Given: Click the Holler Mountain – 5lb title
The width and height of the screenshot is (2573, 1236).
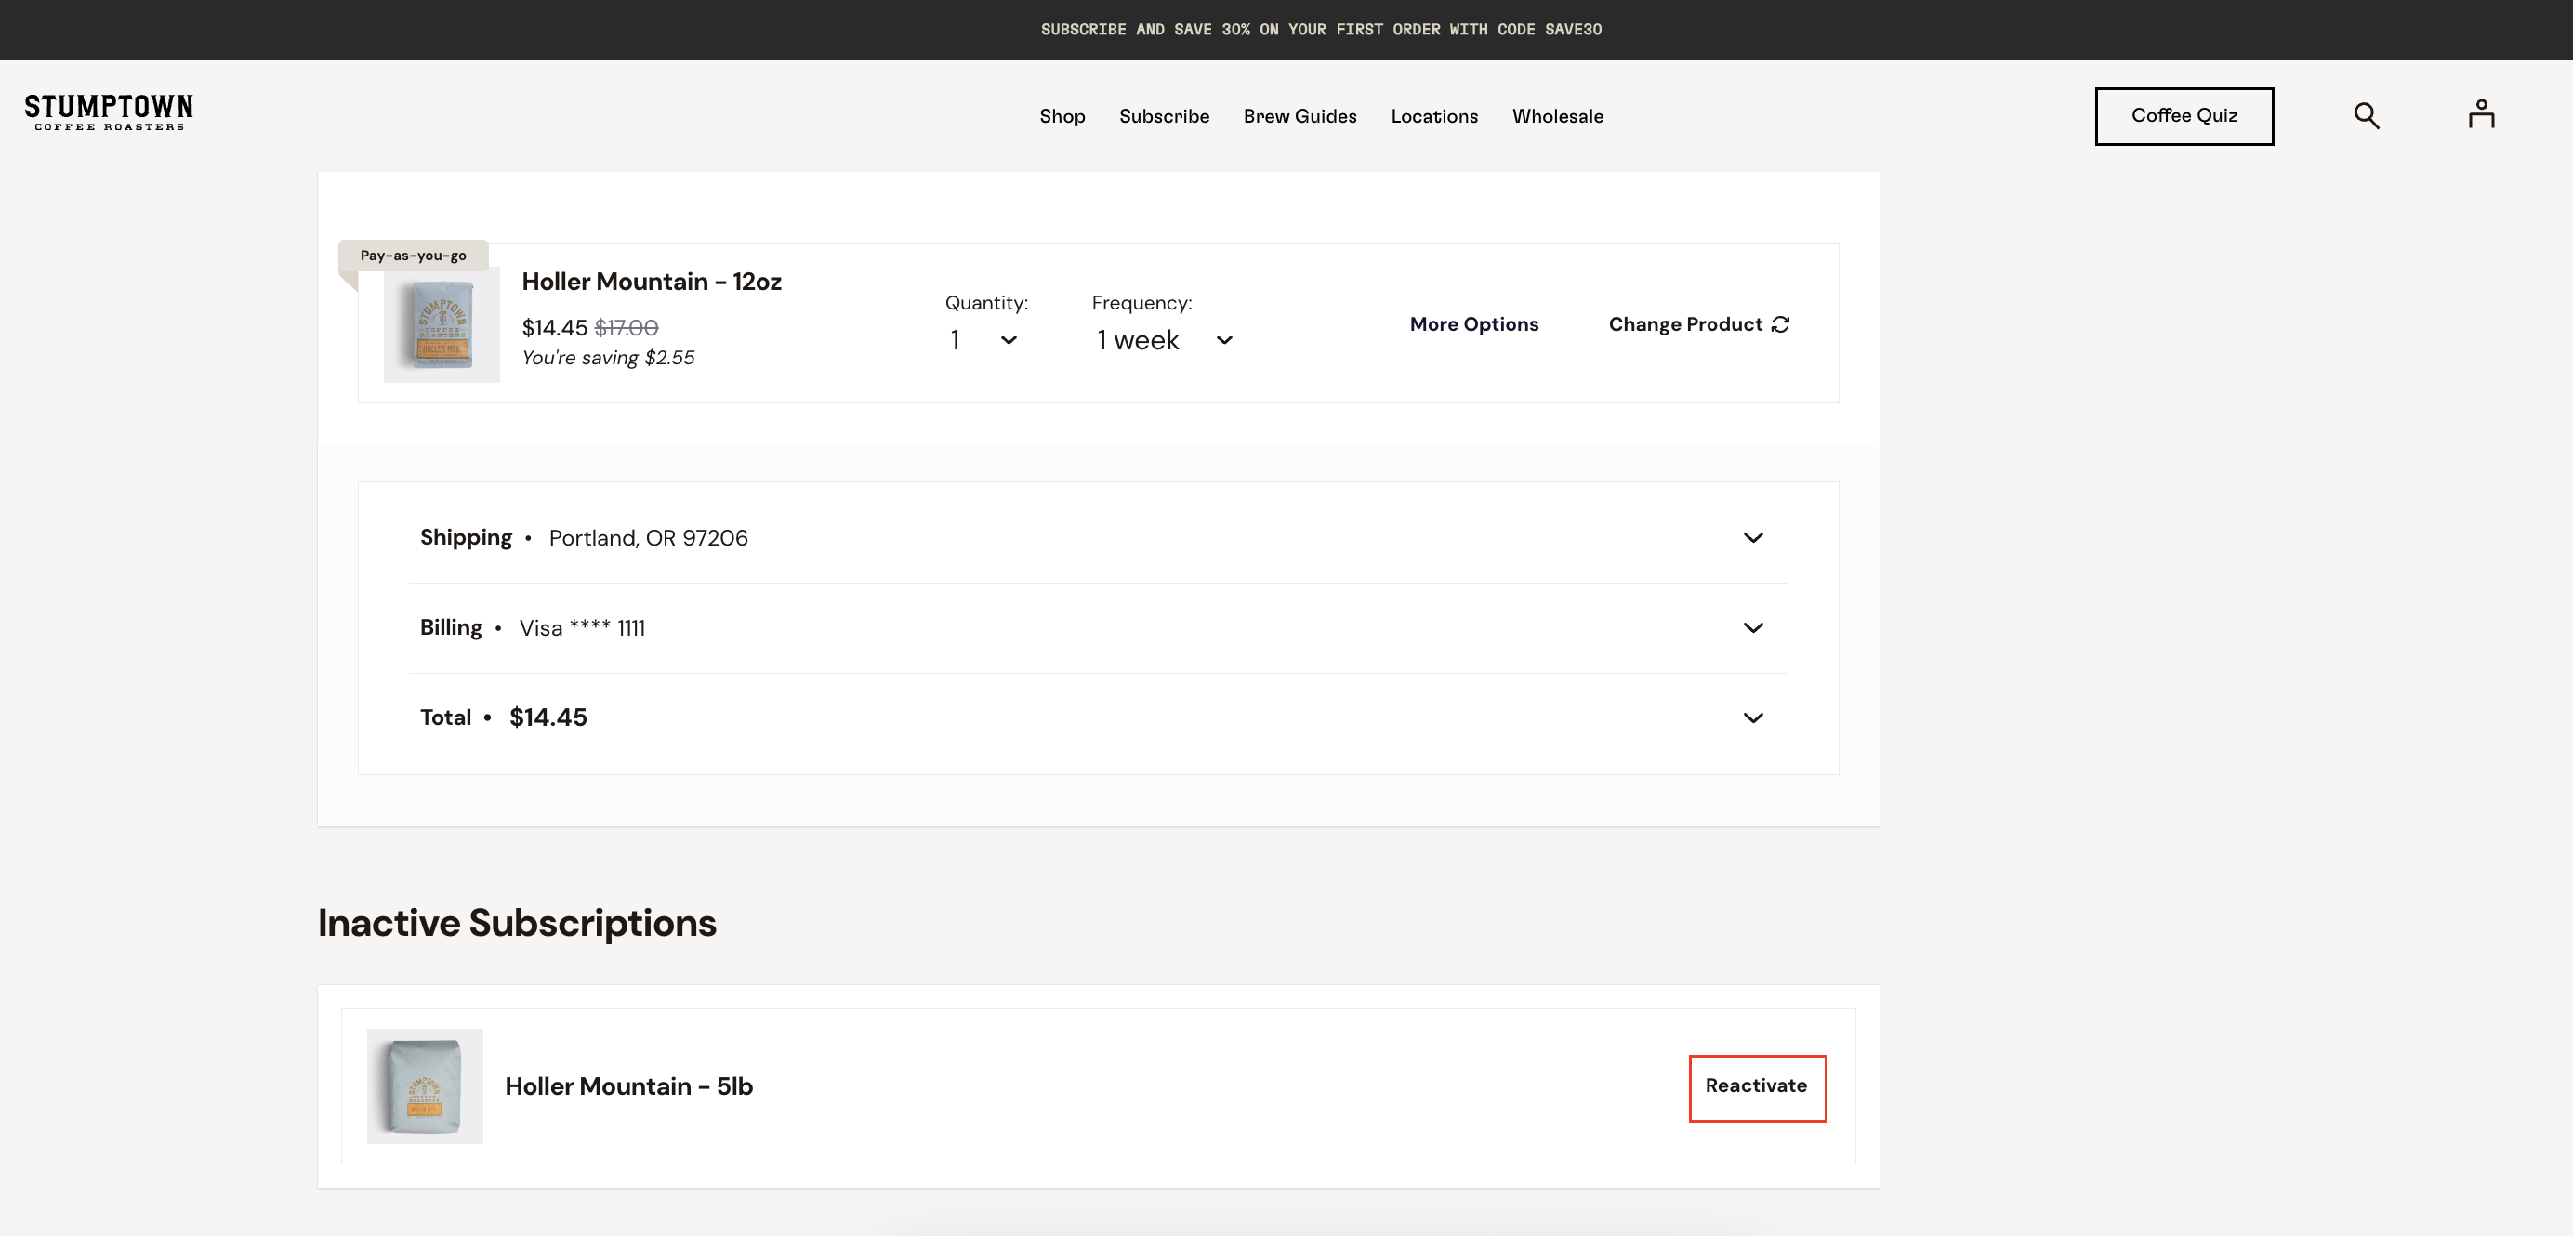Looking at the screenshot, I should click(x=628, y=1086).
